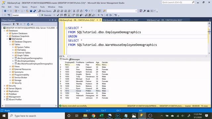Screen dimensions: 212x119
Task: Click the Paste icon in the toolbar
Action: (81, 11)
